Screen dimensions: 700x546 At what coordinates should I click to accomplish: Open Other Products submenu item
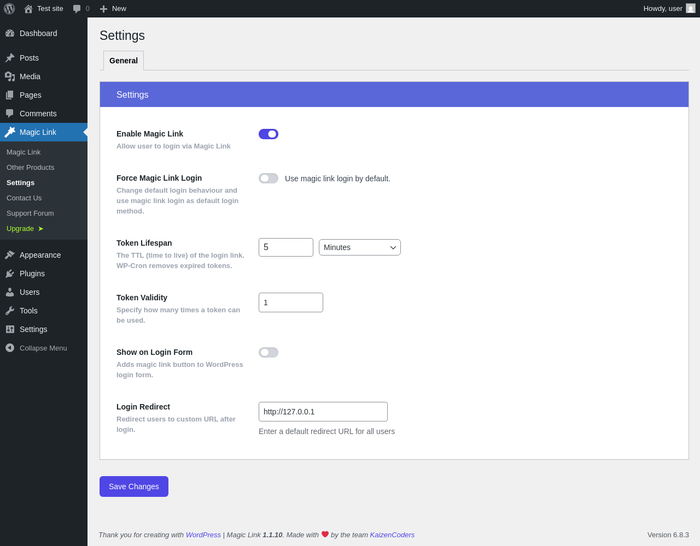pyautogui.click(x=31, y=168)
